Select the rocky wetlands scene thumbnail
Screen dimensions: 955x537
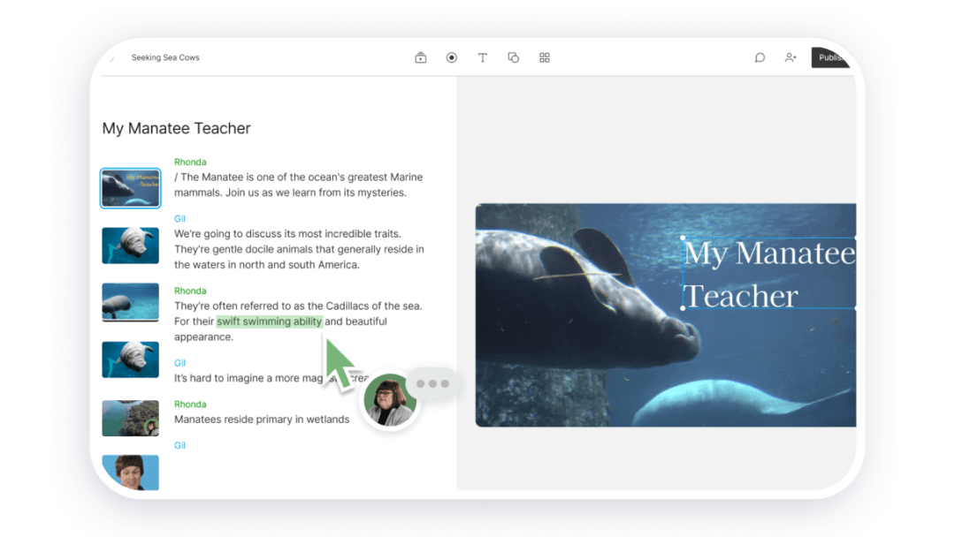[130, 418]
